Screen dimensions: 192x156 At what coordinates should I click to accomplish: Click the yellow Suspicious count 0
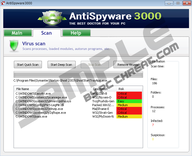click(x=153, y=139)
